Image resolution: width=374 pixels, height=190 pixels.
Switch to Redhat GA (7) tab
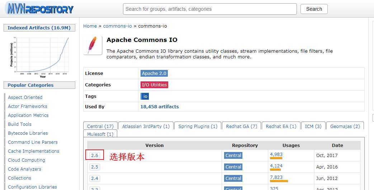click(242, 126)
